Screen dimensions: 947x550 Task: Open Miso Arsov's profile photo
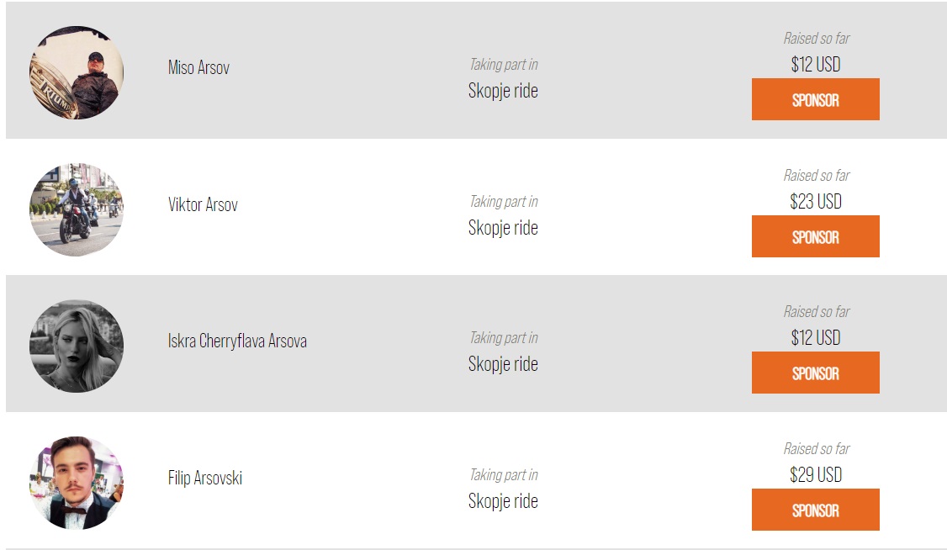(77, 72)
